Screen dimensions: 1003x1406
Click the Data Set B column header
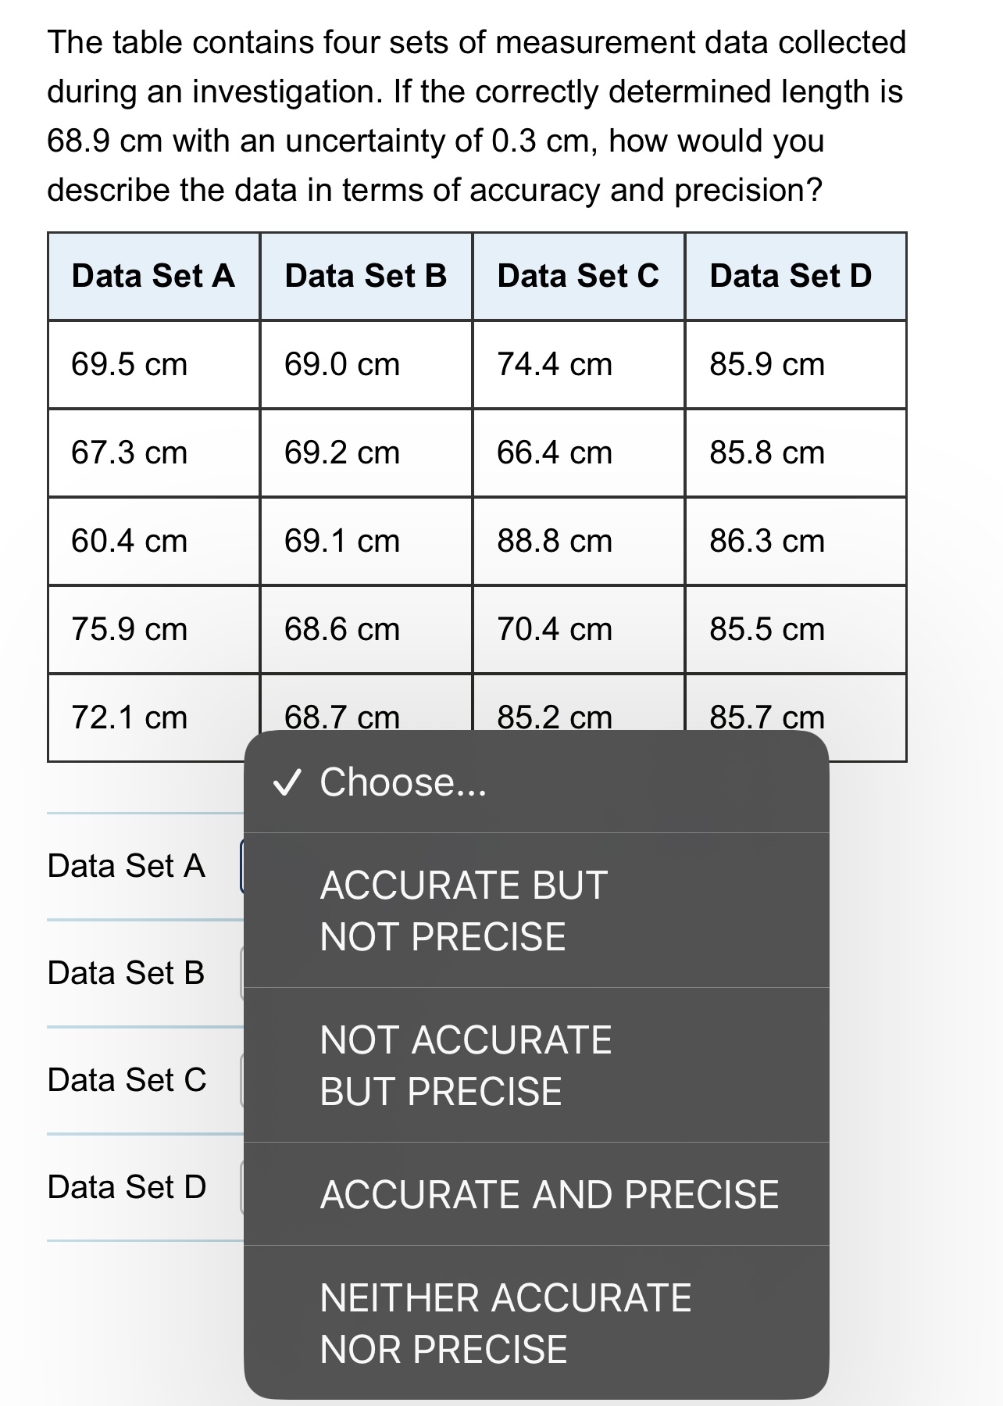pyautogui.click(x=366, y=275)
